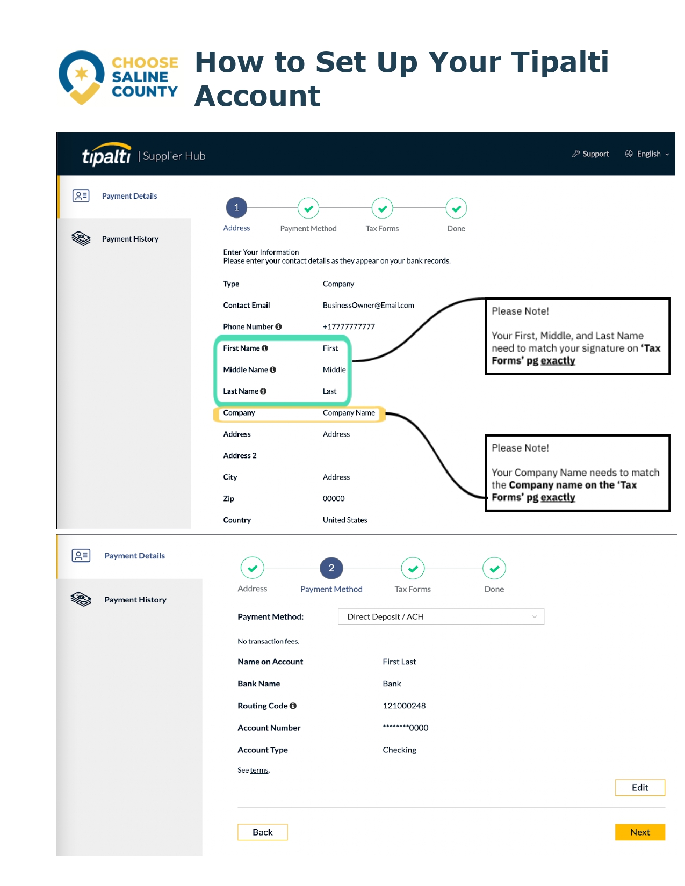Click the First Name info icon
The height and width of the screenshot is (886, 685).
[x=265, y=348]
